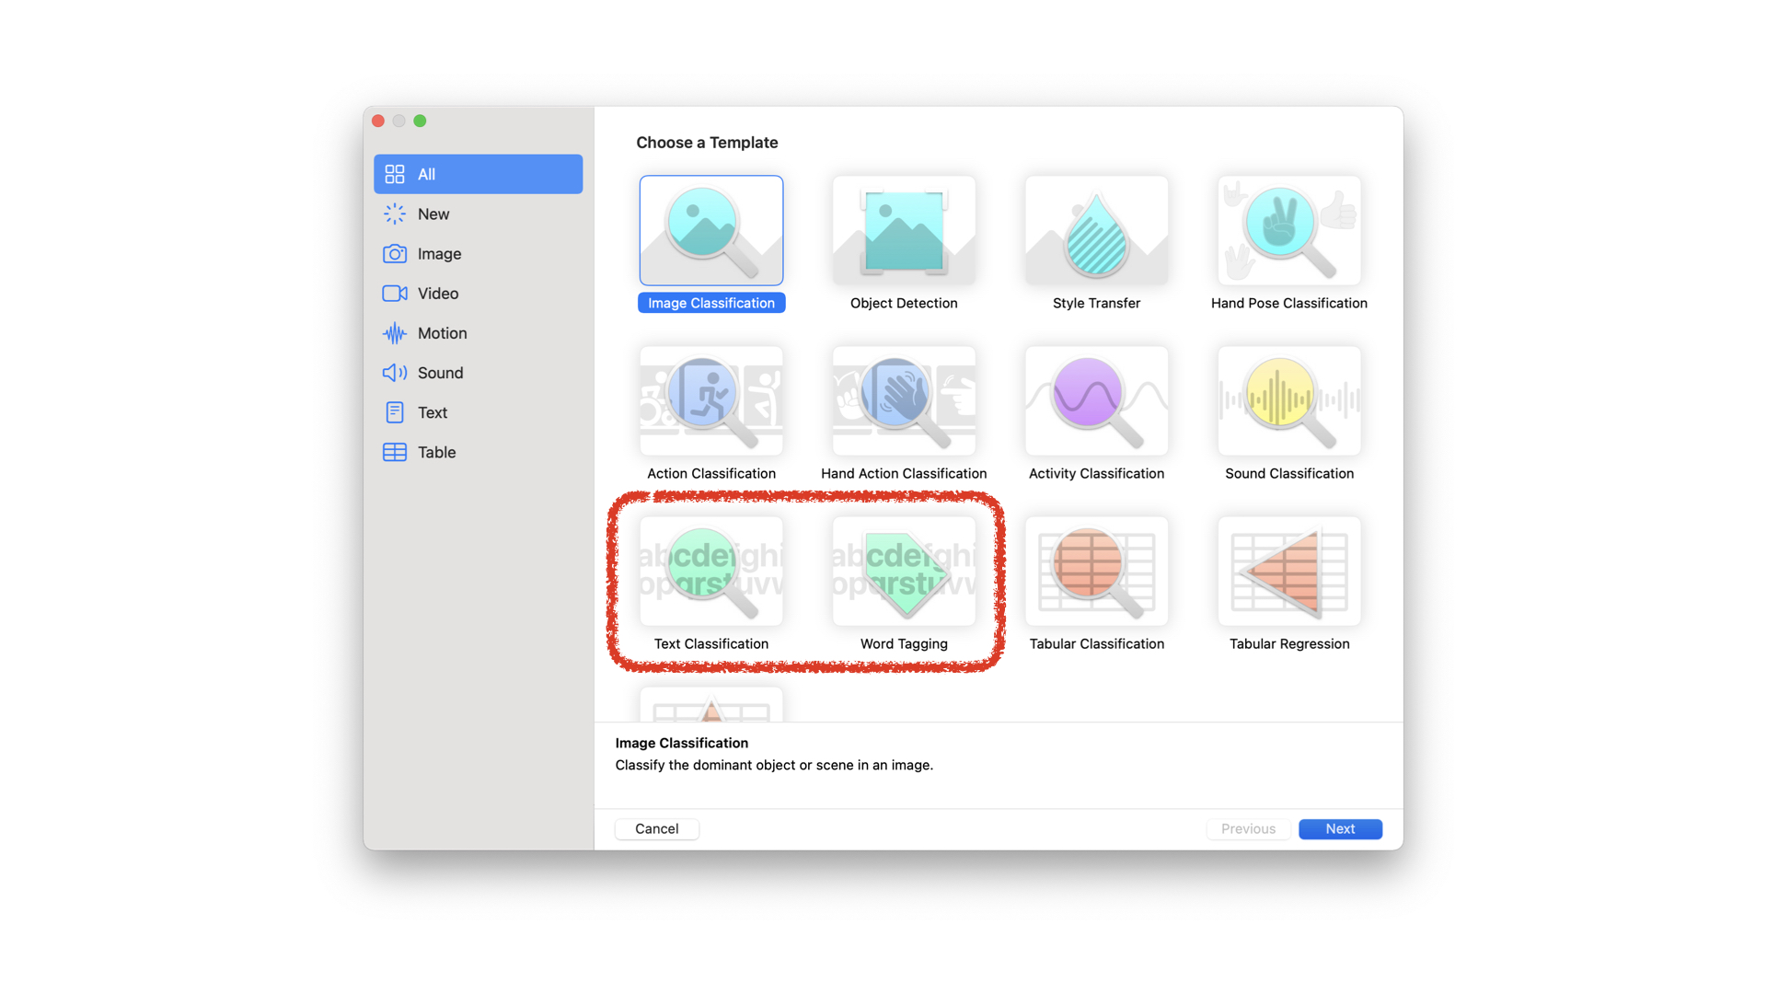Screen dimensions: 1767x994
Task: Click the Action Classification label
Action: 711,473
